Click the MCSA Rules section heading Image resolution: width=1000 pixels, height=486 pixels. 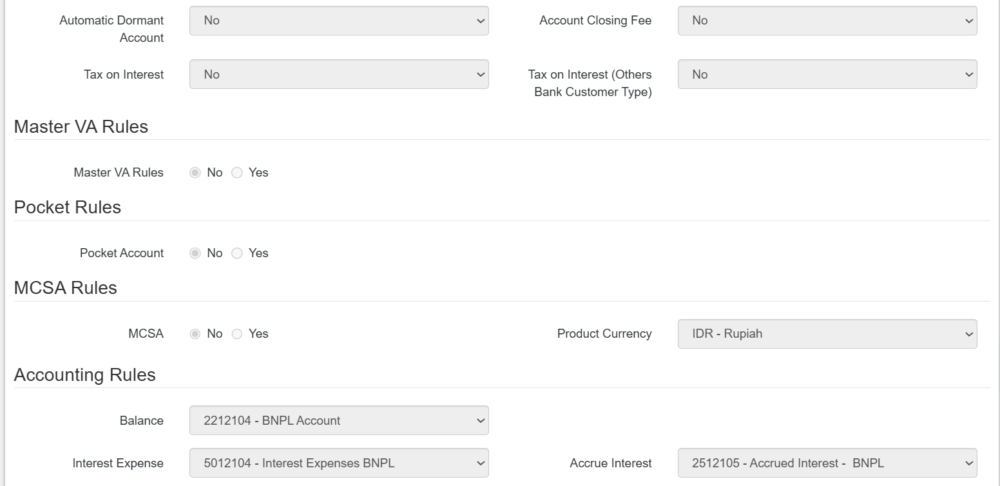pos(66,288)
